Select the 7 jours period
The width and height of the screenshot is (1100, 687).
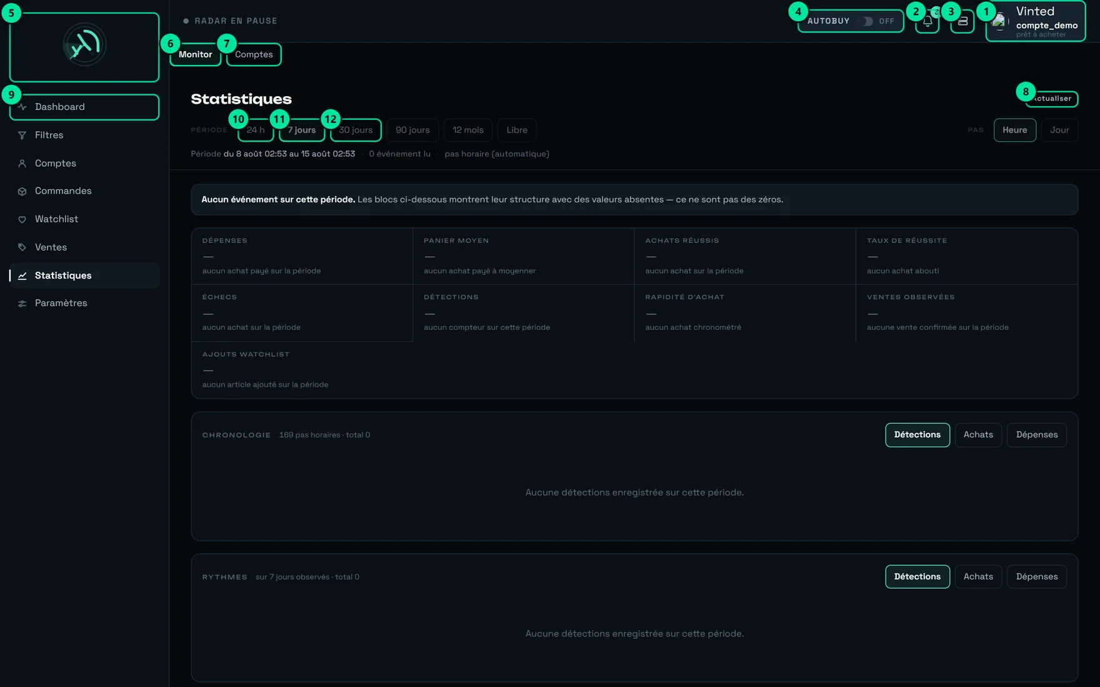(302, 130)
